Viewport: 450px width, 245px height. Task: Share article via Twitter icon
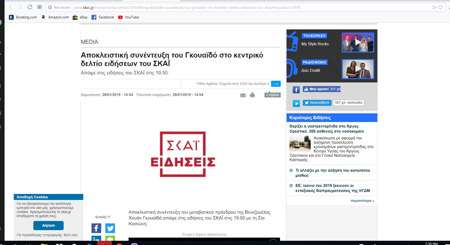(x=110, y=228)
